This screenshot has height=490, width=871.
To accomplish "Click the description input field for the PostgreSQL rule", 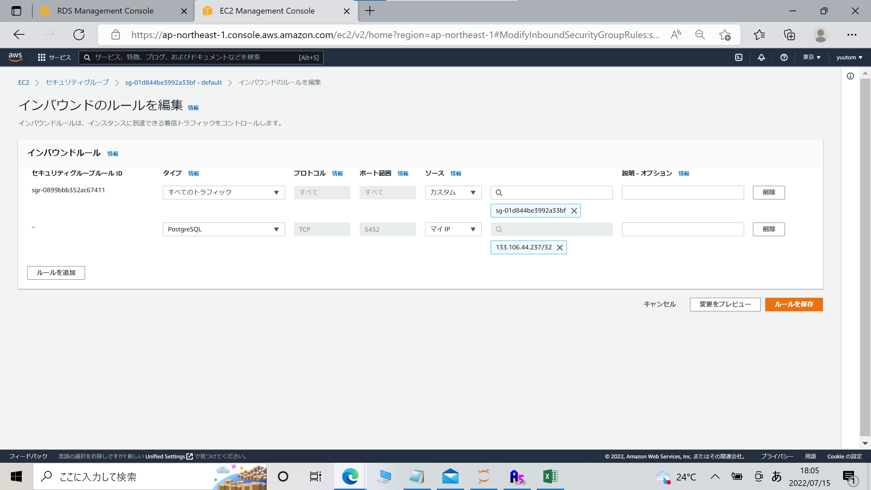I will point(683,229).
